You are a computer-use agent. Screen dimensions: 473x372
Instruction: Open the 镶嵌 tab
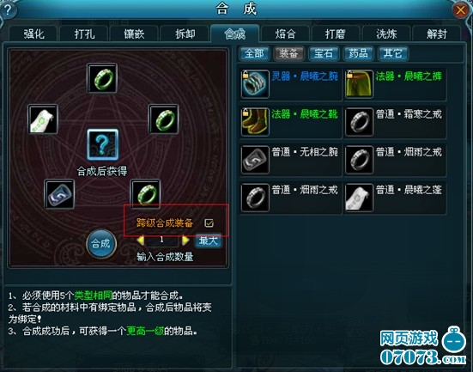(134, 34)
